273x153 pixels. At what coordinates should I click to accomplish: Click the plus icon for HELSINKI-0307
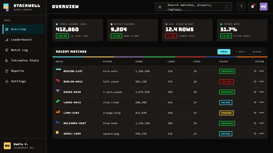click(x=255, y=123)
